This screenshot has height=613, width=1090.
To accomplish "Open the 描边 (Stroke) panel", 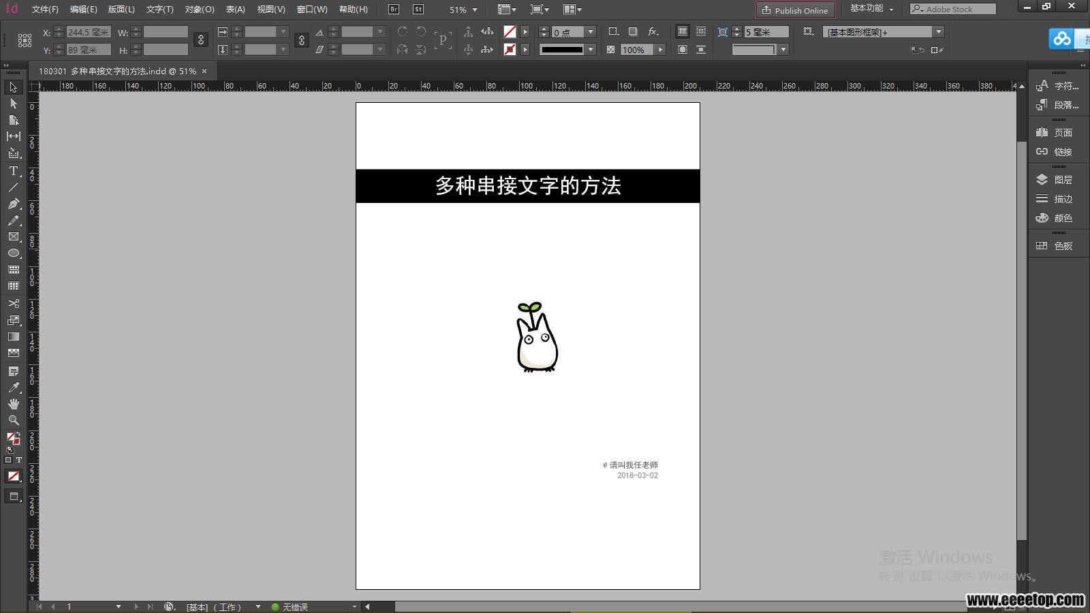I will coord(1055,199).
